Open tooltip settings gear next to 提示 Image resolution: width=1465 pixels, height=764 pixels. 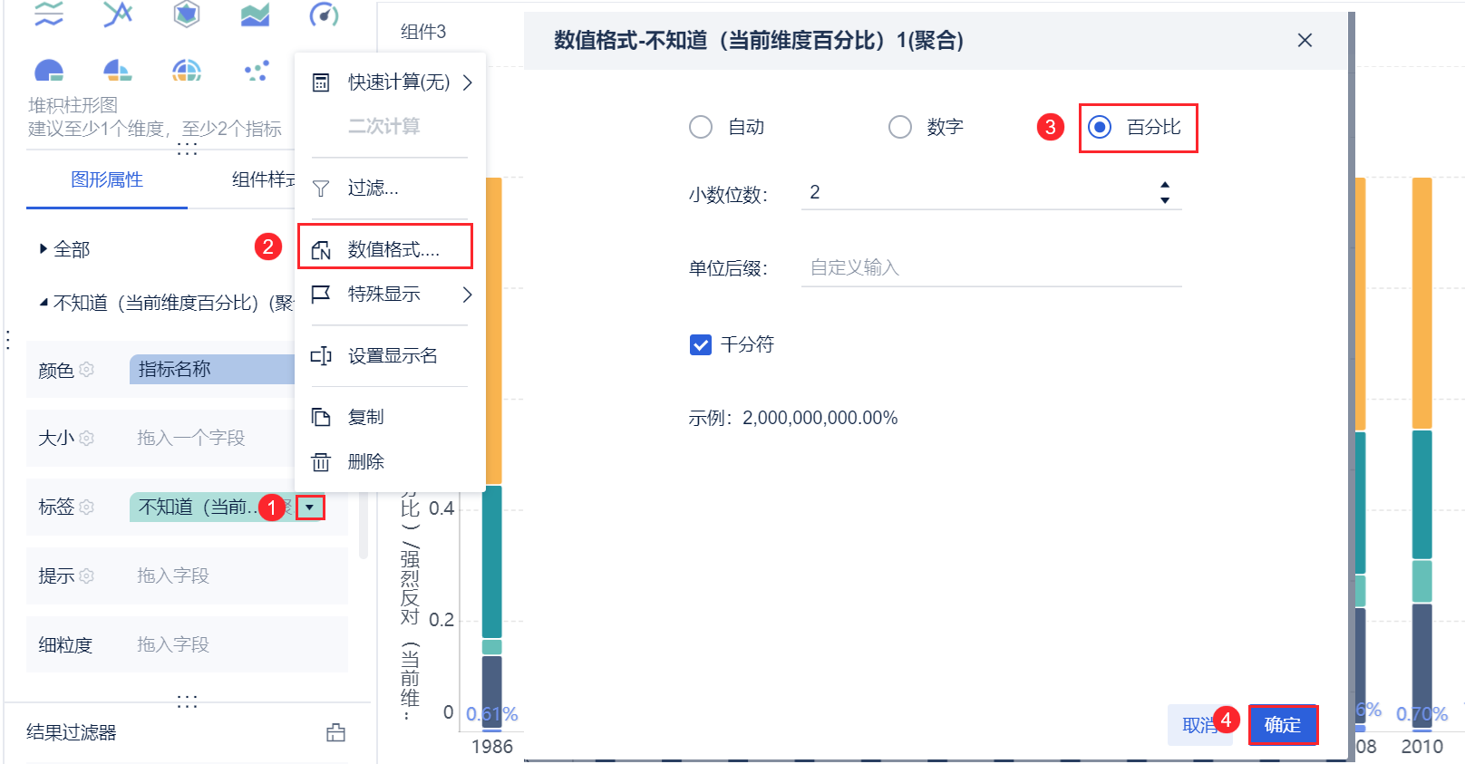[87, 576]
